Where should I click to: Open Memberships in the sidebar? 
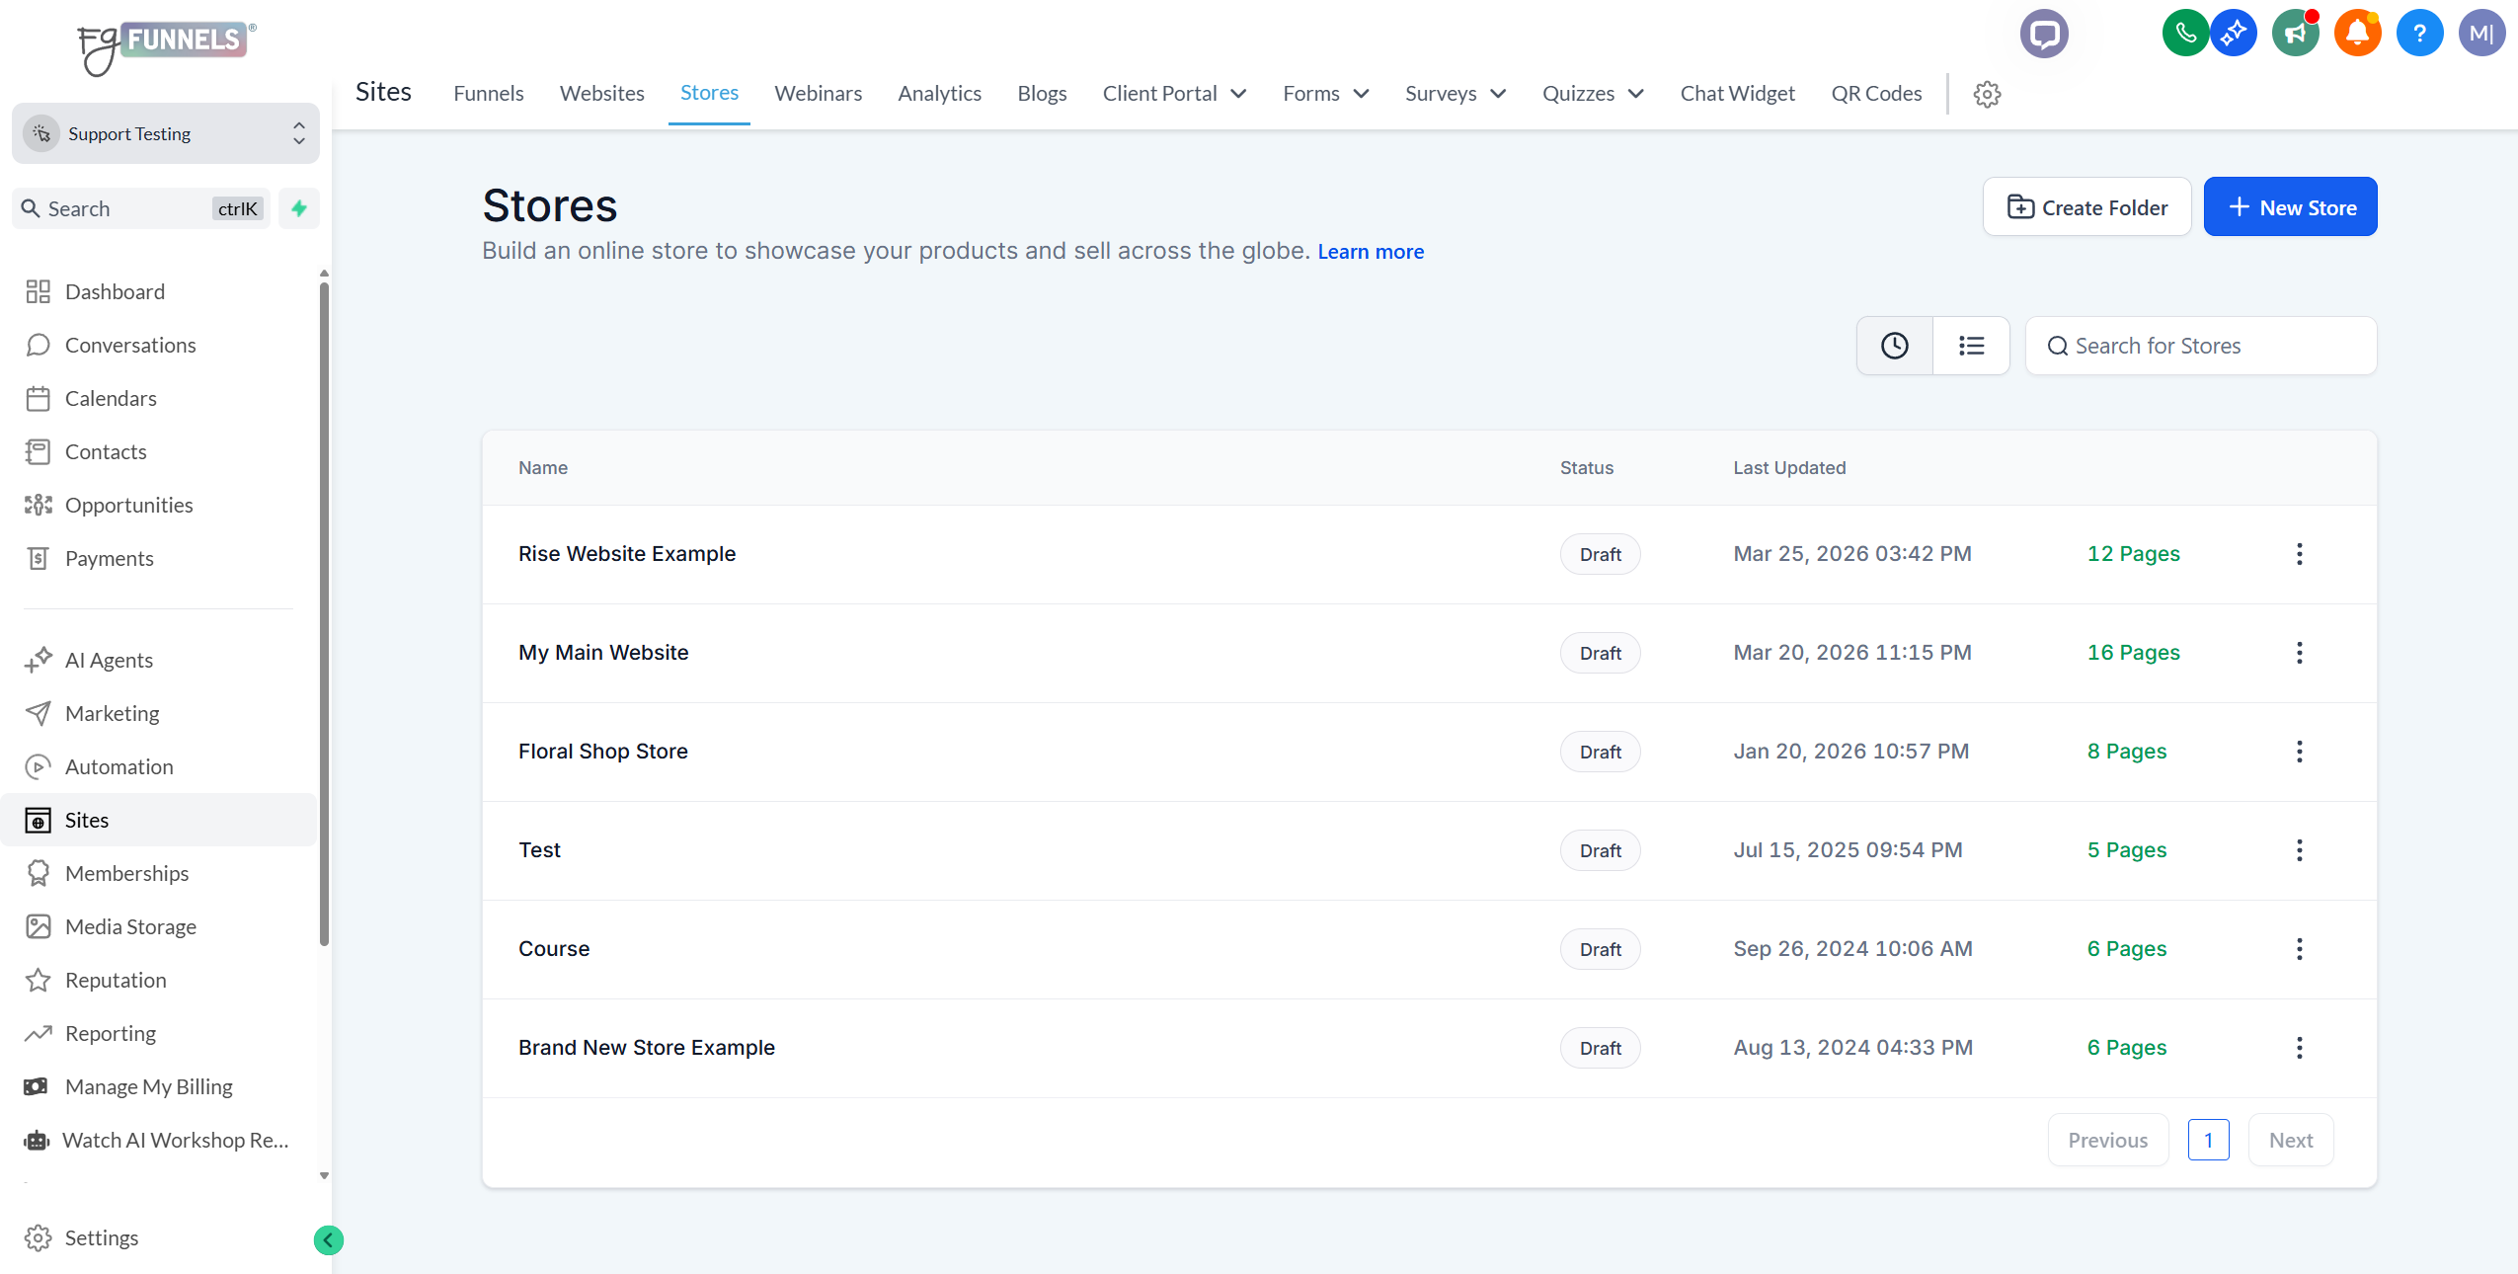[126, 873]
